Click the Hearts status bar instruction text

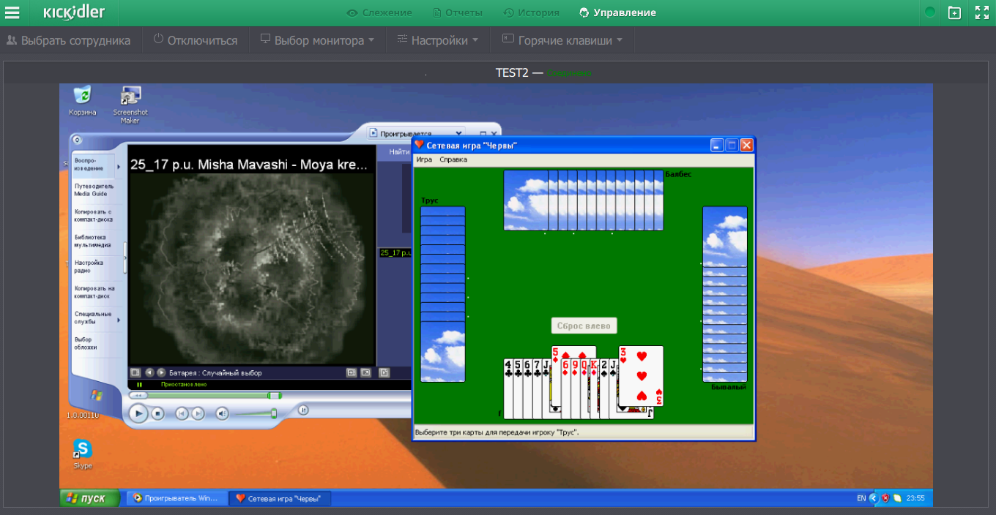click(x=497, y=432)
